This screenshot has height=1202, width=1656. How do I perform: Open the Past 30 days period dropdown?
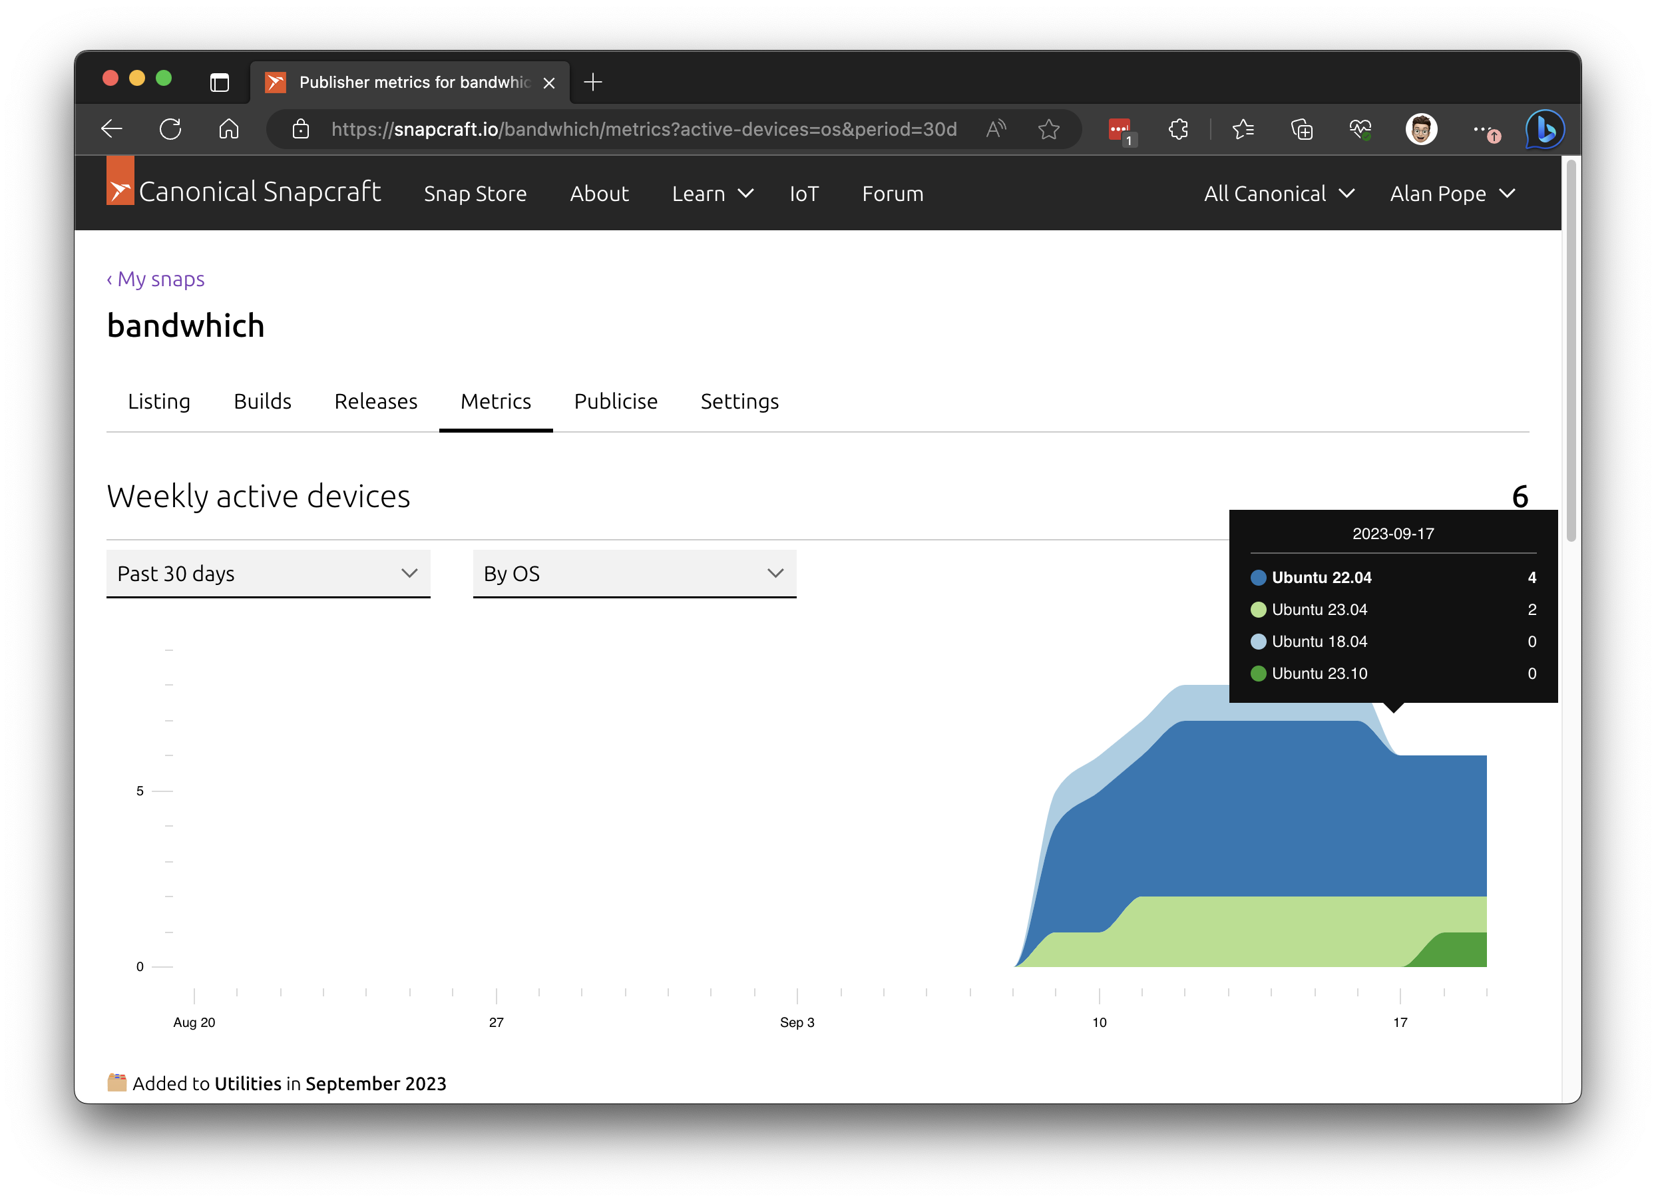268,573
